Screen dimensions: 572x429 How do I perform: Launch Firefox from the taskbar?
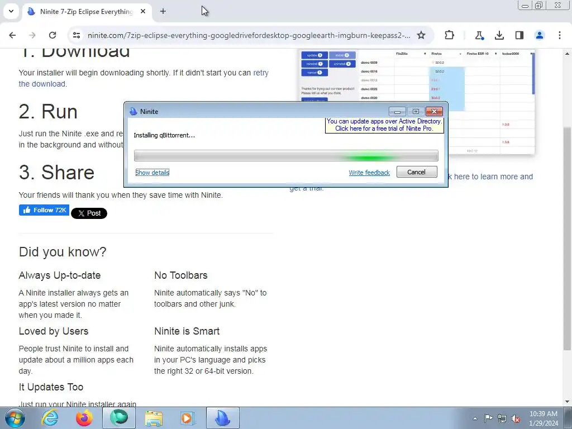coord(84,418)
